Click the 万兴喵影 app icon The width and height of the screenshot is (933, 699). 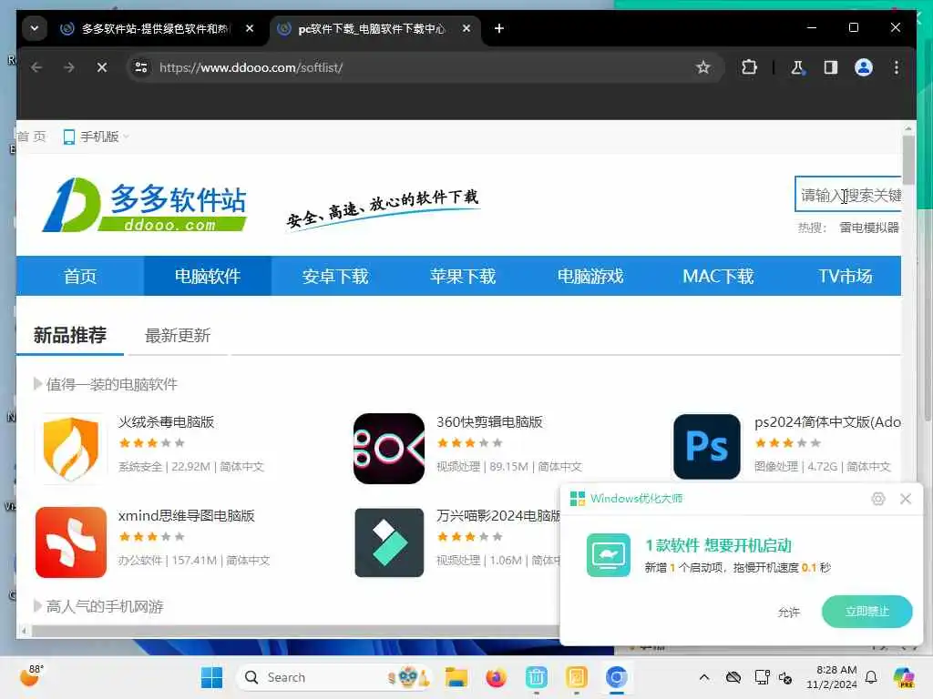click(389, 542)
